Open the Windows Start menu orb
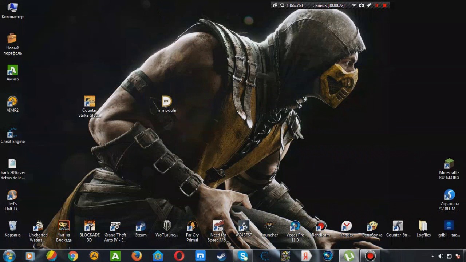 click(9, 256)
